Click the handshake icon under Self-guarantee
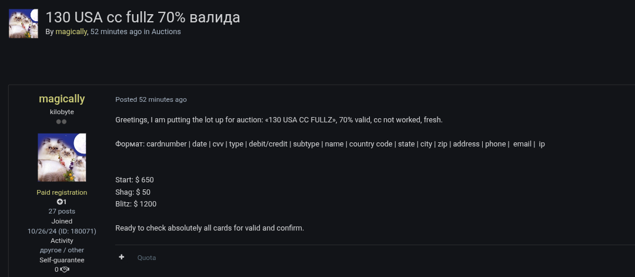This screenshot has height=277, width=635. click(65, 269)
